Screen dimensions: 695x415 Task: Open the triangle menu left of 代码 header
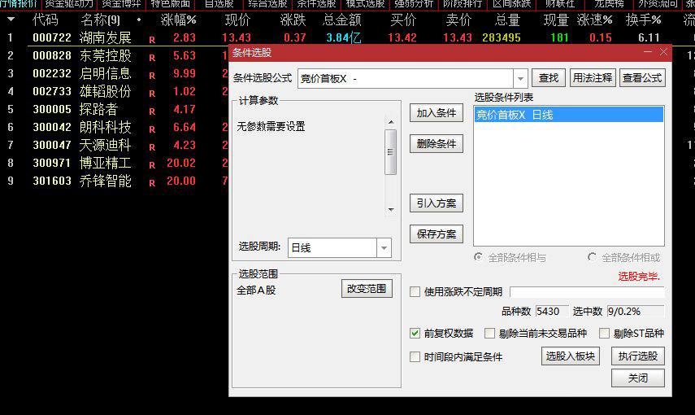pyautogui.click(x=11, y=20)
